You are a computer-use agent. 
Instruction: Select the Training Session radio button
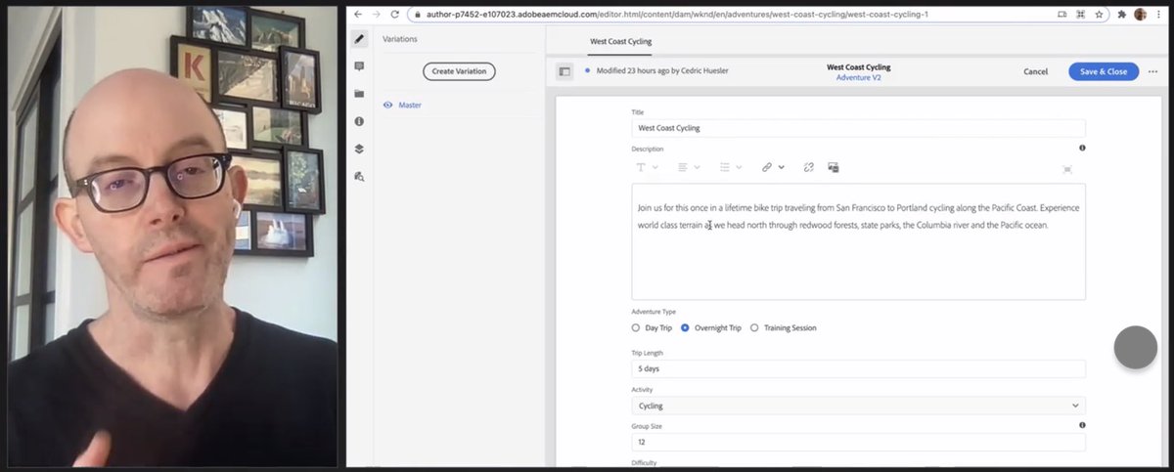tap(754, 328)
